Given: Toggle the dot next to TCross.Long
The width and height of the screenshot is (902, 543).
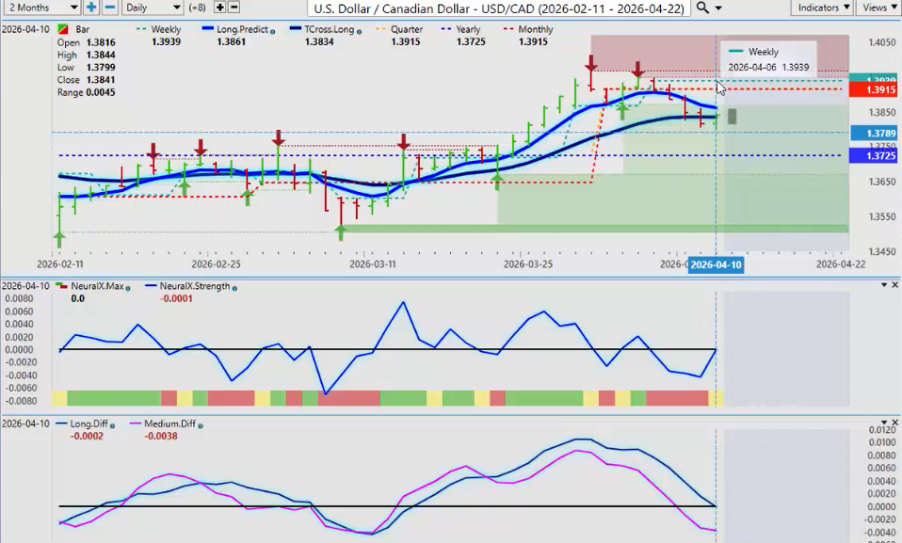Looking at the screenshot, I should point(360,30).
